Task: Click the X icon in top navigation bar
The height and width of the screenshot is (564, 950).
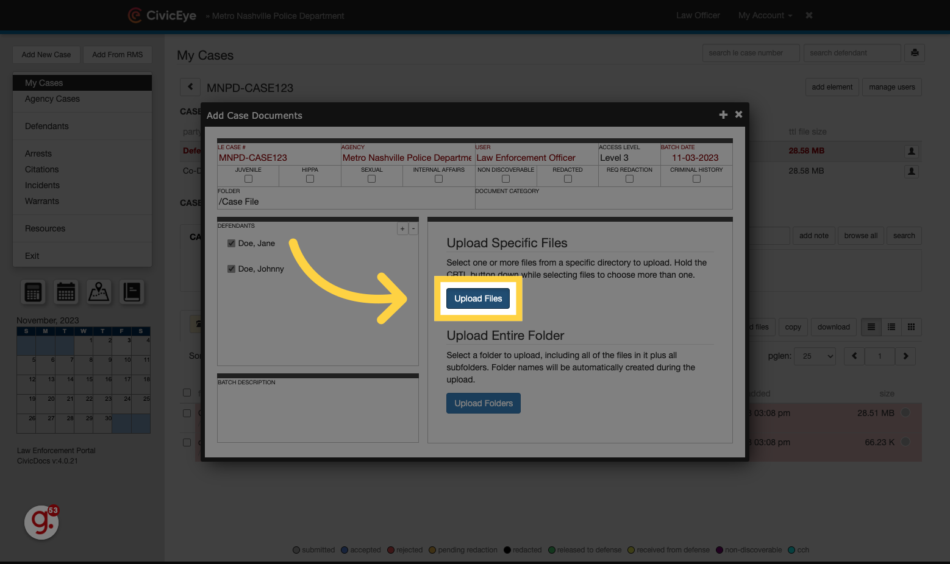Action: point(809,15)
